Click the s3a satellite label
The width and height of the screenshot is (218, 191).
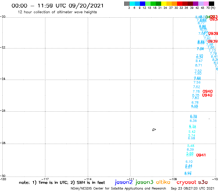pos(203,182)
